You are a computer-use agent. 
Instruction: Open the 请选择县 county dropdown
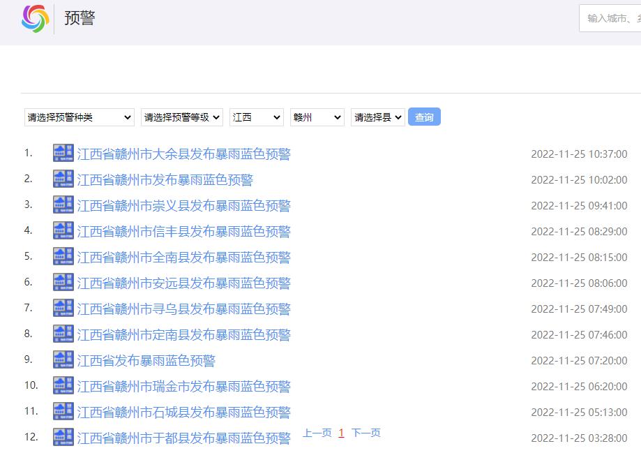[x=377, y=117]
